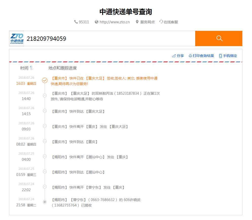Click the 快件离开【重庆】发往【重庆大足】 entry

pos(90,127)
